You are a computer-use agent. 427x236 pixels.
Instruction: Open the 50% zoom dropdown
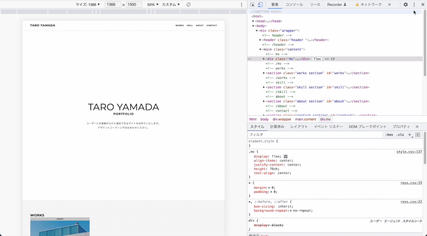coord(152,5)
